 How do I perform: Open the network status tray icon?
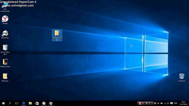tap(165, 103)
